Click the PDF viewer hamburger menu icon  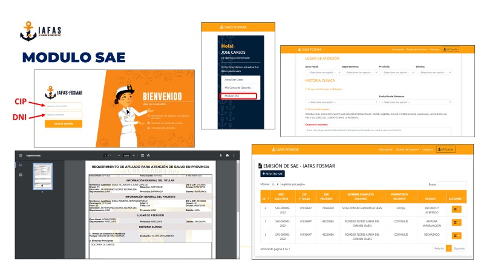20,155
